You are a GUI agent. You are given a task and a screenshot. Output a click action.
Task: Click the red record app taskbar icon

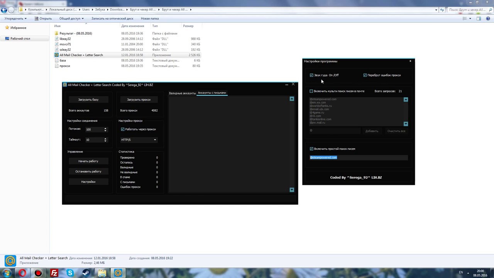[38, 273]
